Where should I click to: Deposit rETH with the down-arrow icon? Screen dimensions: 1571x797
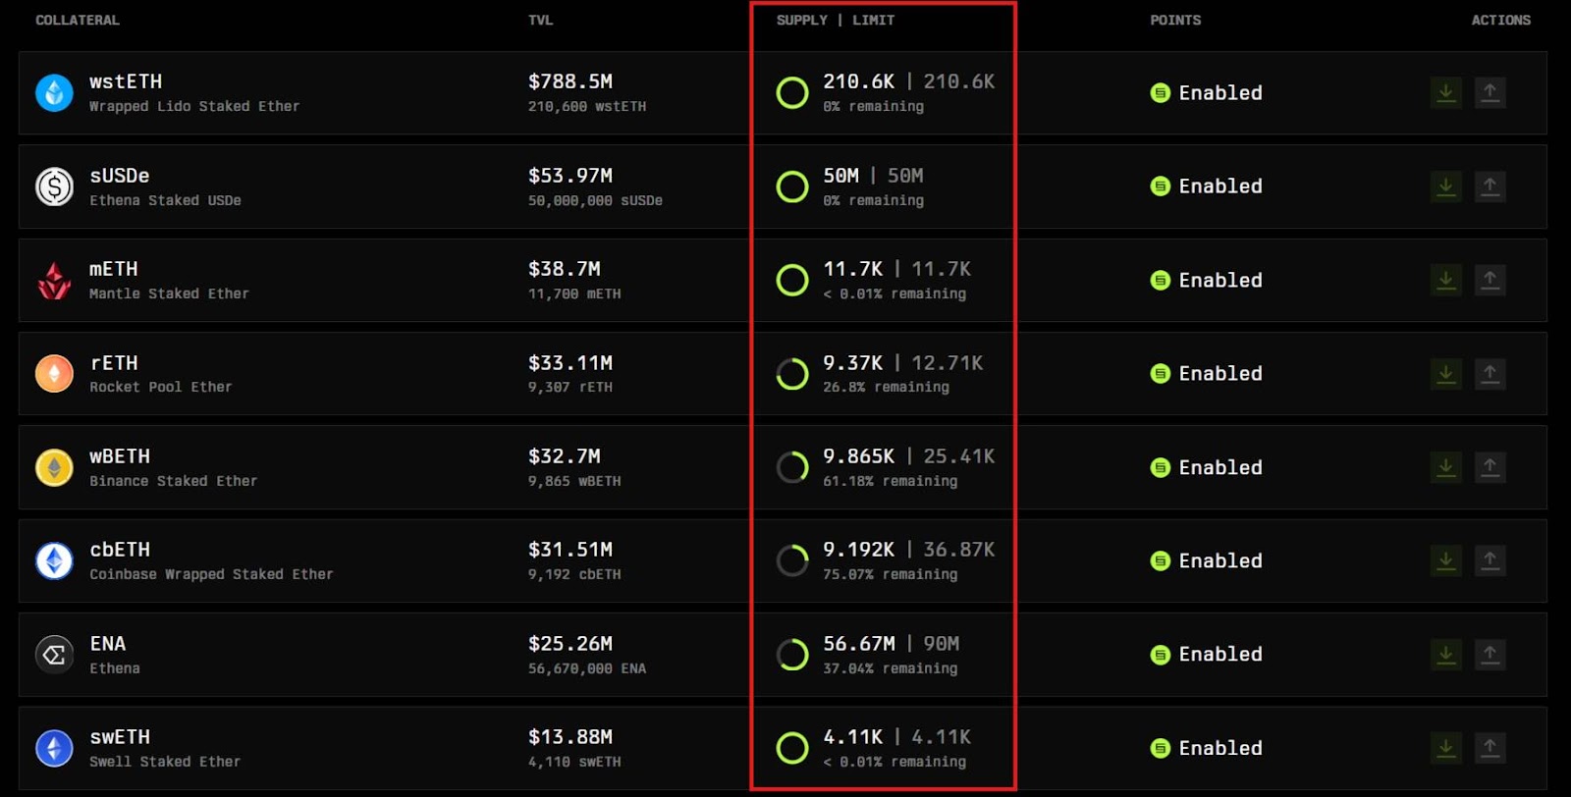pos(1446,374)
